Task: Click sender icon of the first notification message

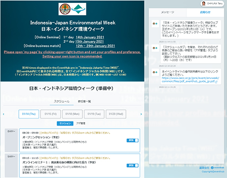Action: point(155,24)
